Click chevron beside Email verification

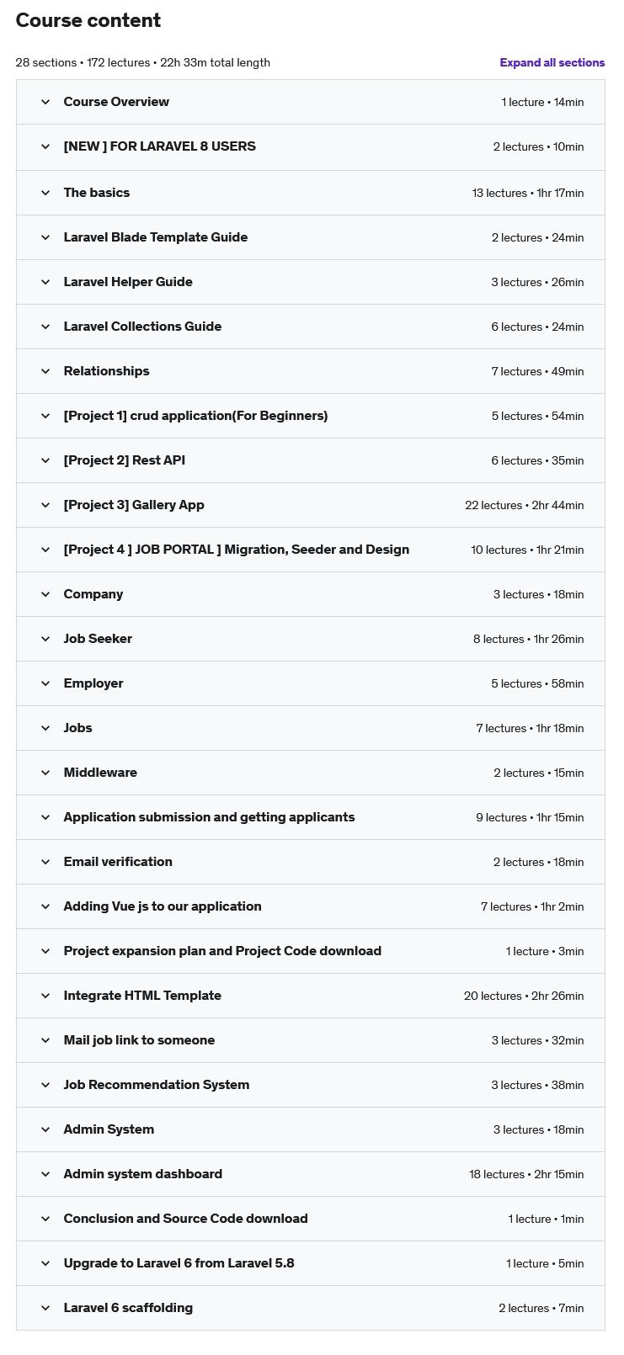pyautogui.click(x=45, y=862)
